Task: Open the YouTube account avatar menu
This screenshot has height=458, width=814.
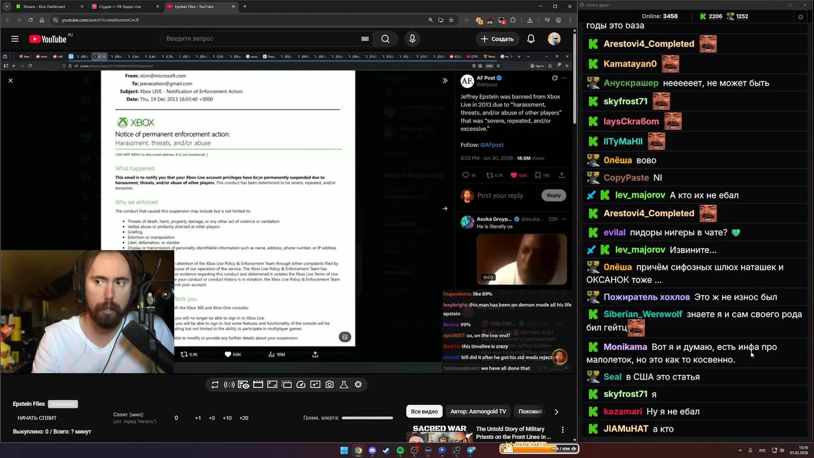Action: click(555, 39)
